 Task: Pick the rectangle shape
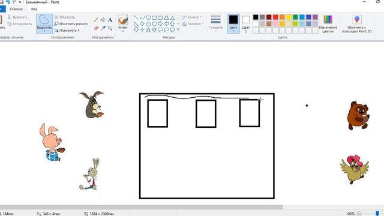point(154,17)
